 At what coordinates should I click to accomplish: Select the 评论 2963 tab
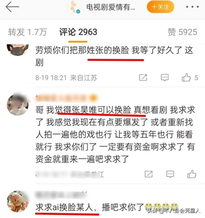(x=78, y=32)
